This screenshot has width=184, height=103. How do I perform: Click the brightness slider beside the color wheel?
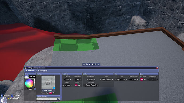[35, 83]
